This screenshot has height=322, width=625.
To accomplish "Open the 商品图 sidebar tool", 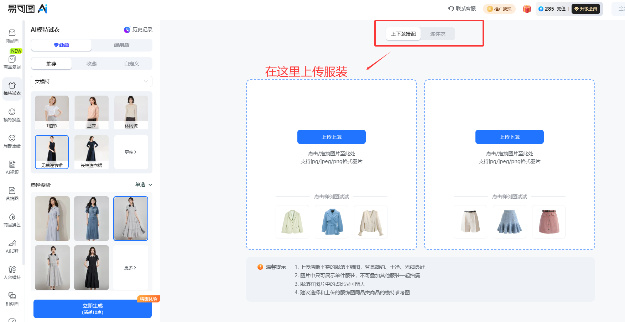I will pyautogui.click(x=12, y=36).
